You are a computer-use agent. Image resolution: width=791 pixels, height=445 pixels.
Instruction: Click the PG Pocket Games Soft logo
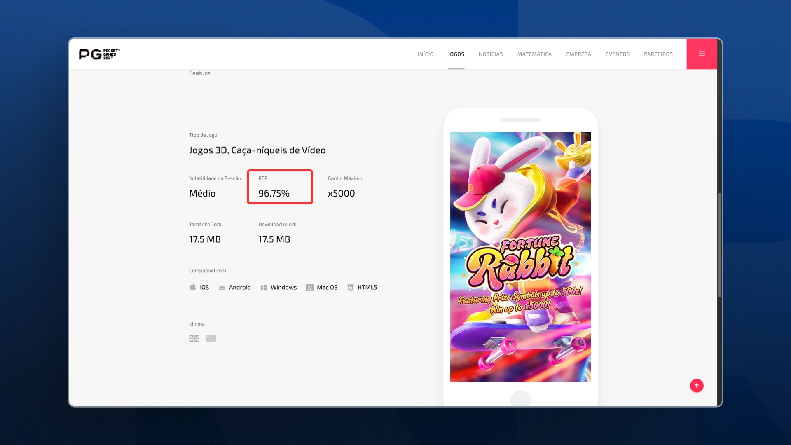(x=99, y=54)
